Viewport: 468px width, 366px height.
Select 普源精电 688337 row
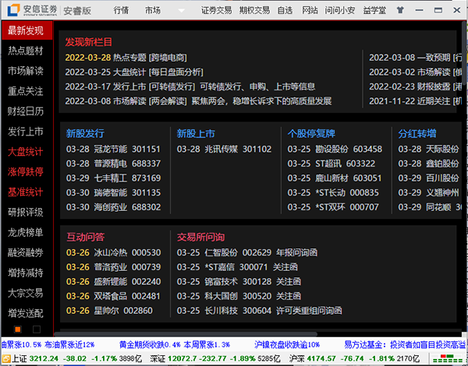click(x=113, y=164)
